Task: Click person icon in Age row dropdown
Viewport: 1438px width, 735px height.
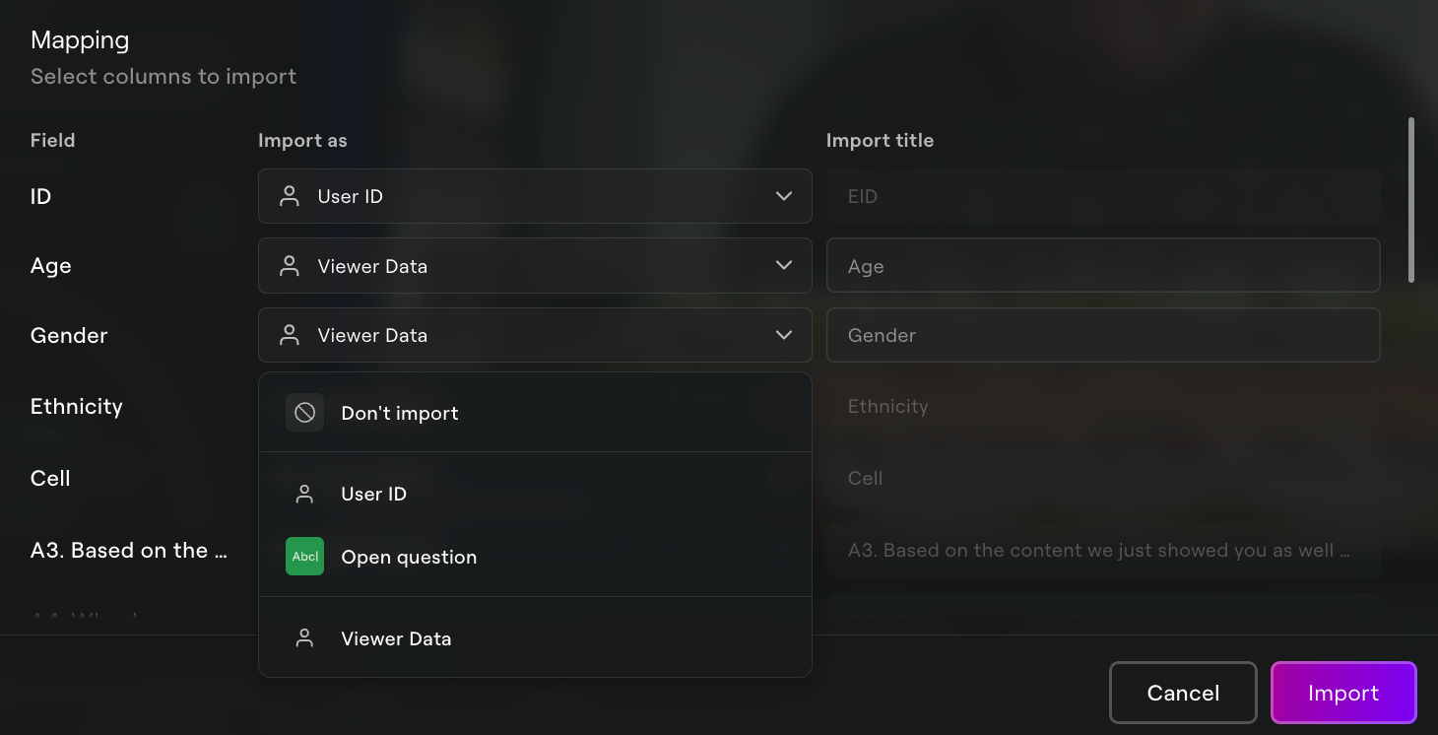Action: click(x=289, y=266)
